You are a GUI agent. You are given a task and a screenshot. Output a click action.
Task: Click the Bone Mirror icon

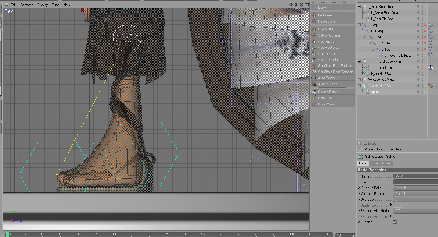314,104
